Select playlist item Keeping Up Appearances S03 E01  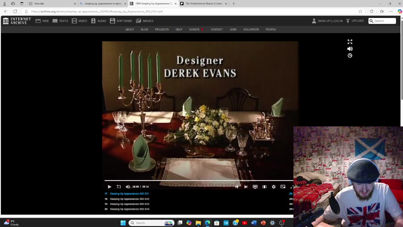pyautogui.click(x=130, y=194)
